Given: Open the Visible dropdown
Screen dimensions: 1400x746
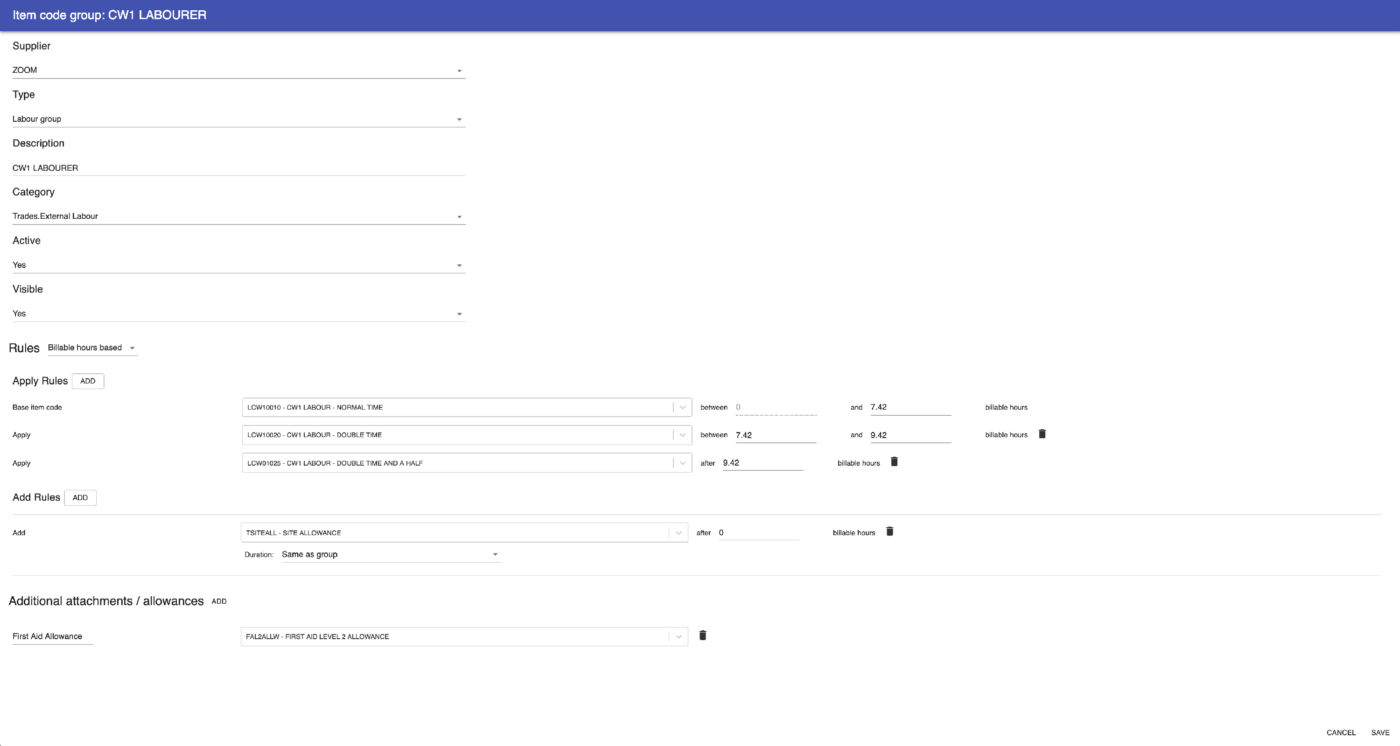Looking at the screenshot, I should click(238, 314).
